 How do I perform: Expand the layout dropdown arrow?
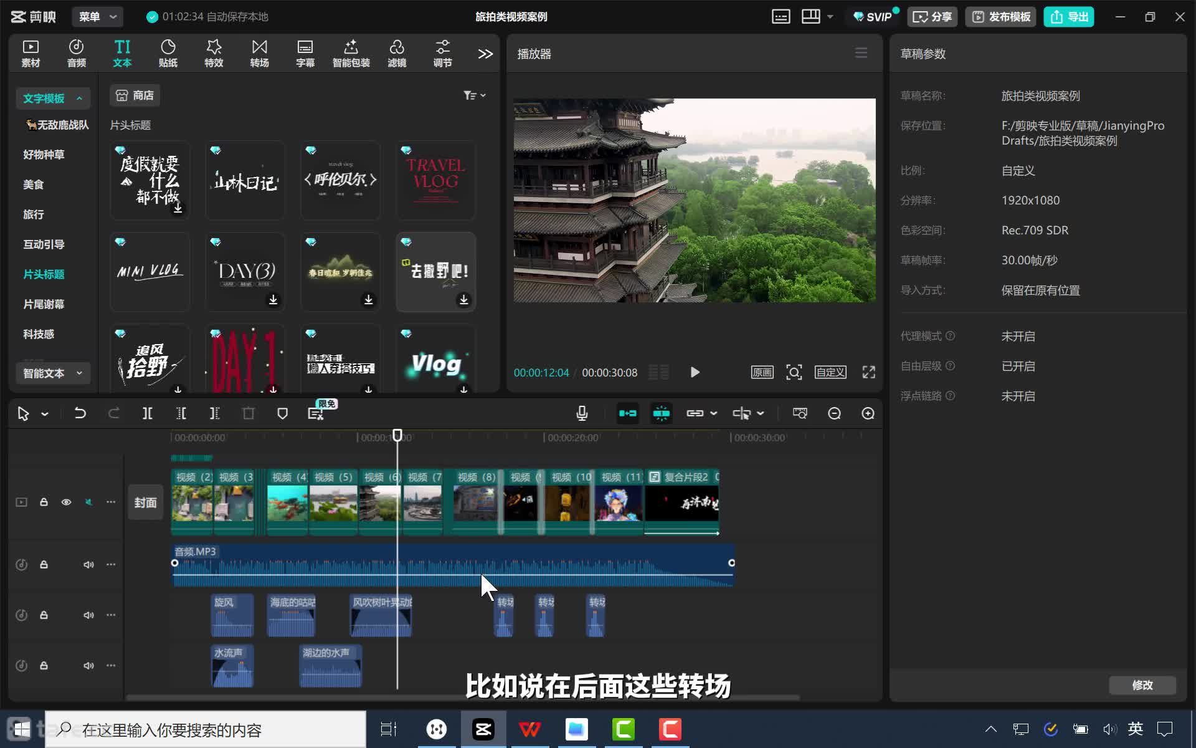[830, 17]
